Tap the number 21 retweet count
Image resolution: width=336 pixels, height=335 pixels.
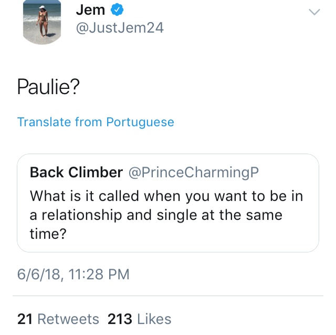pyautogui.click(x=25, y=319)
